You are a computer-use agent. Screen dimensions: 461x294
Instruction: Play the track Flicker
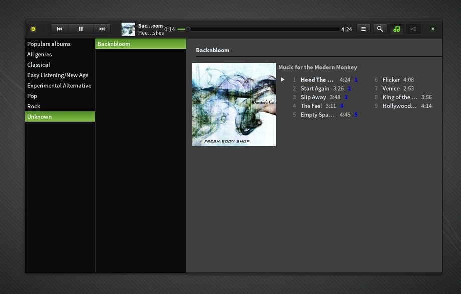click(x=391, y=80)
